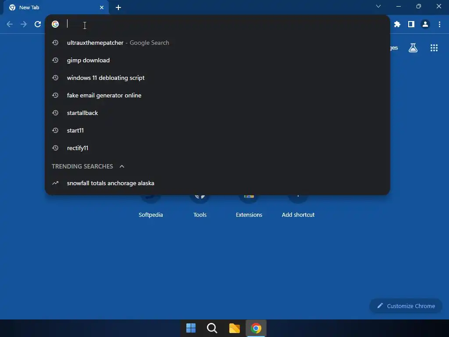Choose fake email generator online suggestion
449x337 pixels.
click(217, 95)
